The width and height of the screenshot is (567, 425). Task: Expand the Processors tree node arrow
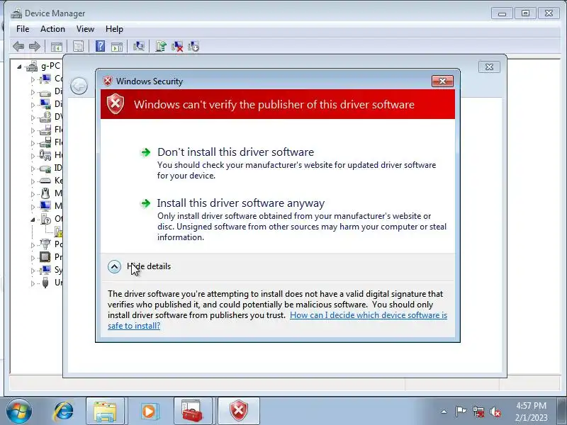coord(33,258)
